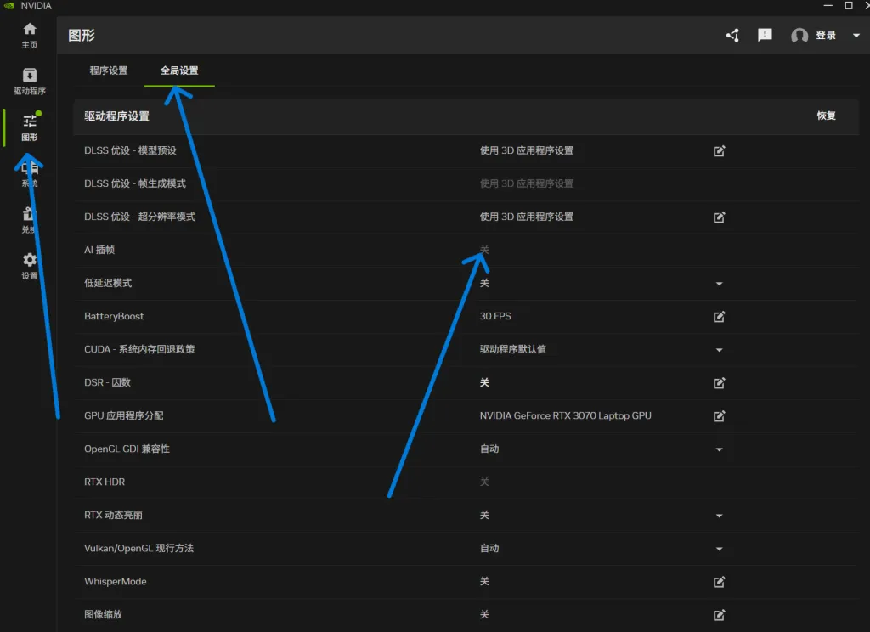Click NVIDIA GeForce RTX 3070 Laptop GPU value

pos(565,415)
